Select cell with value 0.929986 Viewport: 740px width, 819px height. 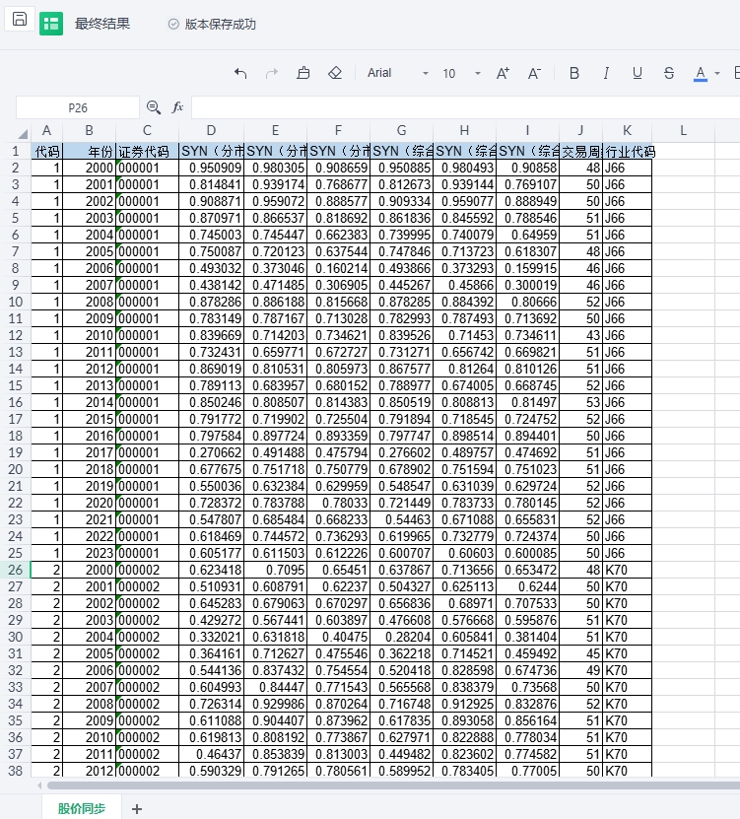(275, 704)
